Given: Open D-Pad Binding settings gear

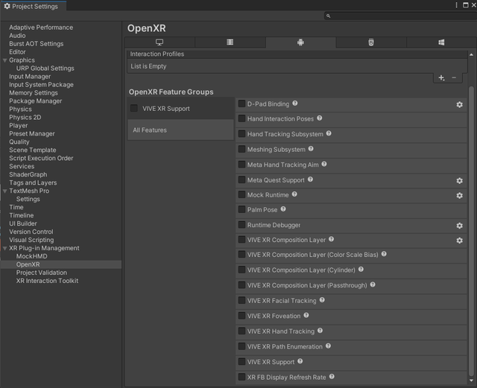Looking at the screenshot, I should pos(459,104).
